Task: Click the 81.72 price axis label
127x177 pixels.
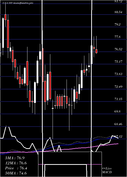Action: (118, 1)
